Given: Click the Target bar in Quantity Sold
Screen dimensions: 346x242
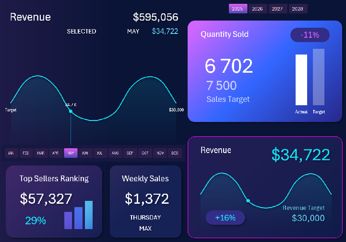Looking at the screenshot, I should (x=319, y=77).
